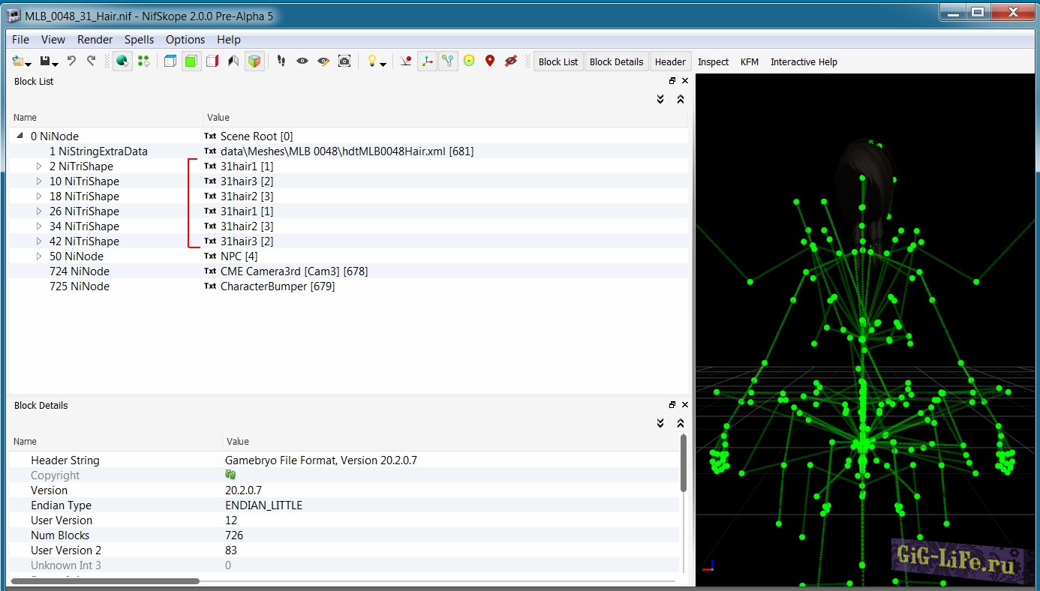Open the Spells menu
This screenshot has height=591, width=1040.
139,40
